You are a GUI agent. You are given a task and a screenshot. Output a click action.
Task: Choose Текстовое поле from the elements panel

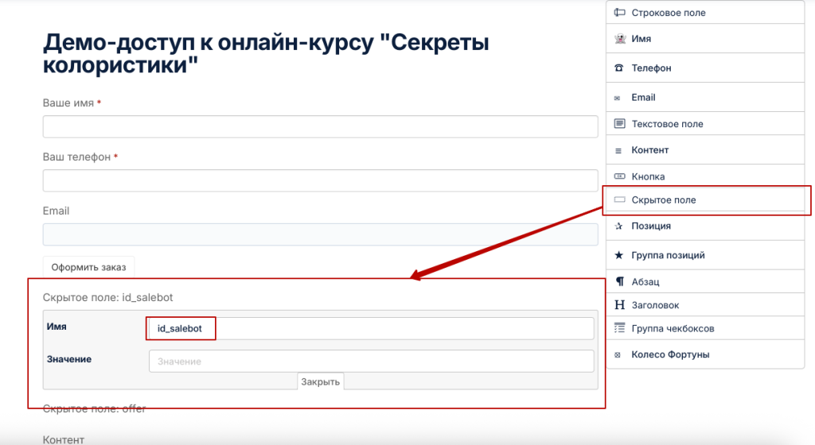point(705,123)
